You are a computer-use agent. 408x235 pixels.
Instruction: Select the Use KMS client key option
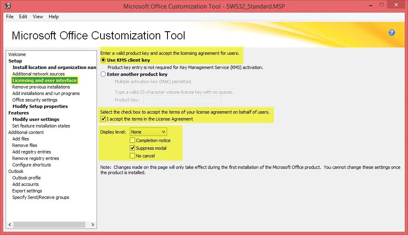pos(103,60)
